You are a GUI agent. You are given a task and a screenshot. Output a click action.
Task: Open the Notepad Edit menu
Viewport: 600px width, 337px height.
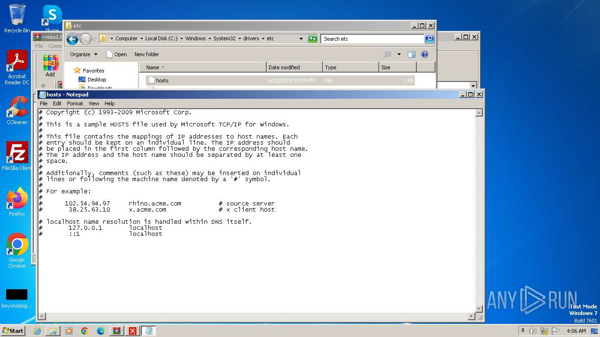(57, 103)
